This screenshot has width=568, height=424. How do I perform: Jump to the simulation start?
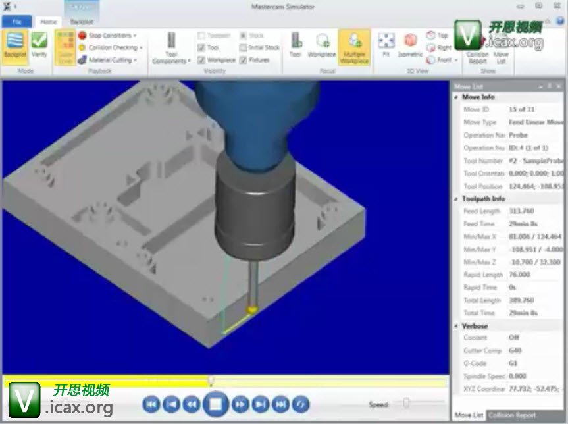tap(151, 404)
